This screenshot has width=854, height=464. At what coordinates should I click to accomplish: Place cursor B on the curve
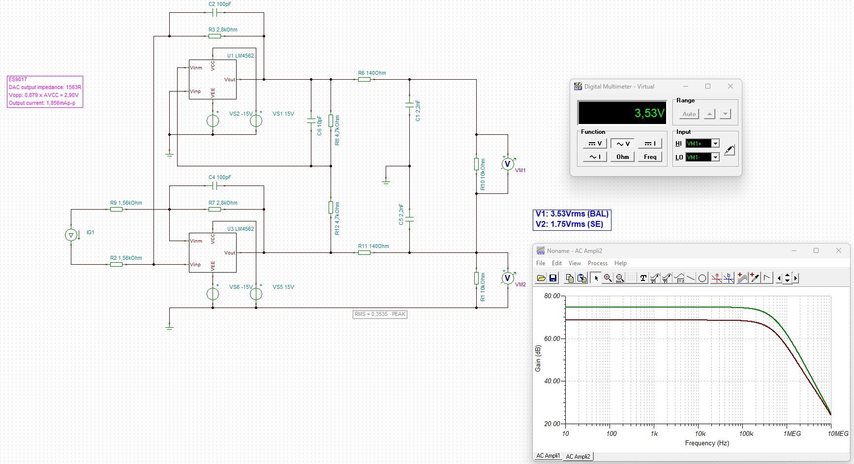coord(729,278)
